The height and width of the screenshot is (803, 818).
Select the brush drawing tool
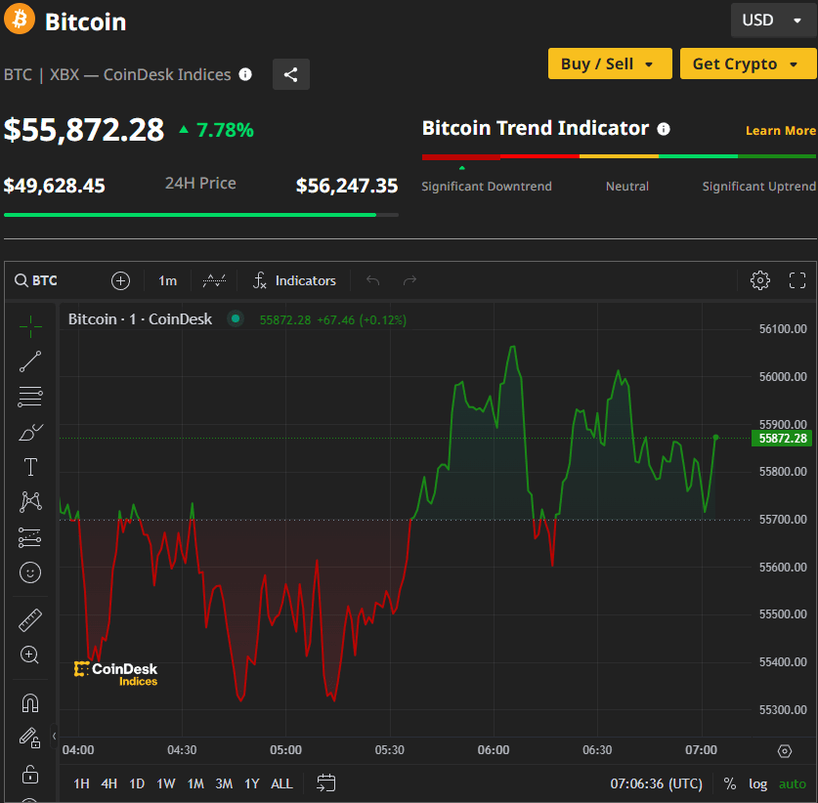[30, 432]
